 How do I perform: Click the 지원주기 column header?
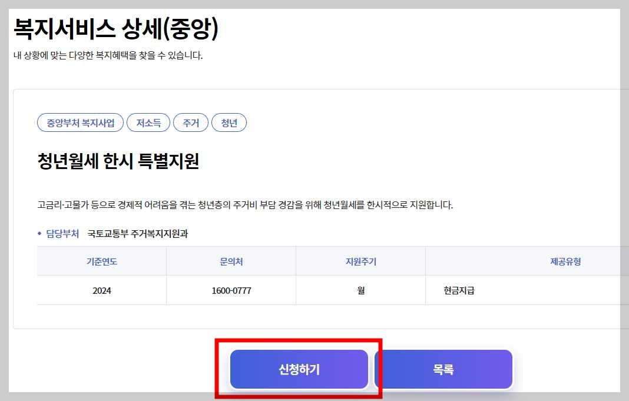click(x=360, y=260)
